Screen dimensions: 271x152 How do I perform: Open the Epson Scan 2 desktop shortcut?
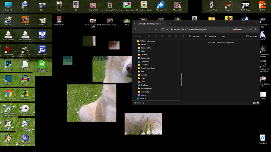point(42,50)
